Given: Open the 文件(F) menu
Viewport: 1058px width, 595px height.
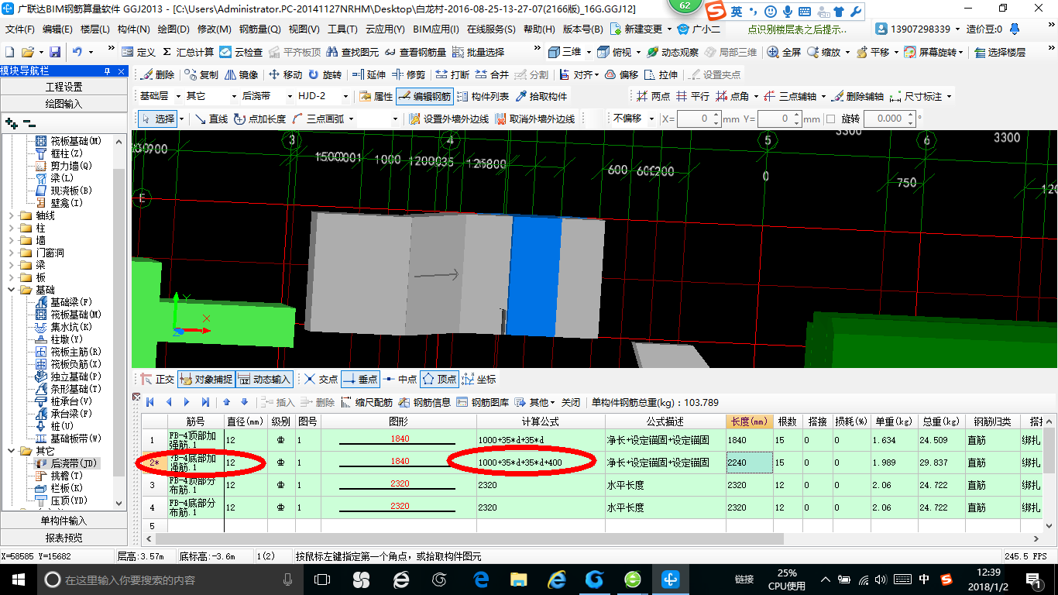Looking at the screenshot, I should (20, 29).
